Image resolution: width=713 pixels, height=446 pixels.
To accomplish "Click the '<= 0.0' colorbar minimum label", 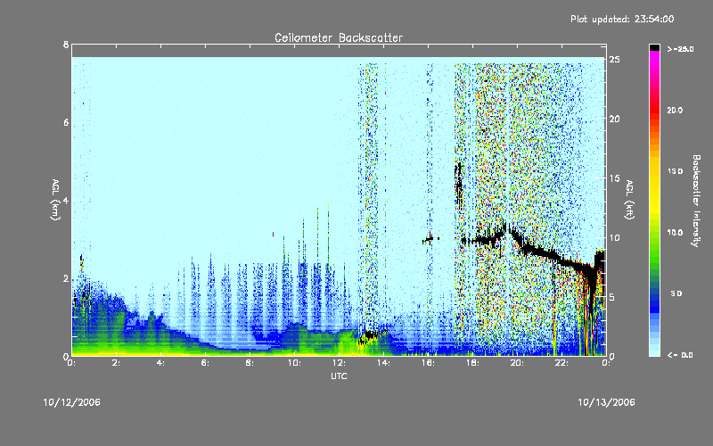I will [680, 355].
